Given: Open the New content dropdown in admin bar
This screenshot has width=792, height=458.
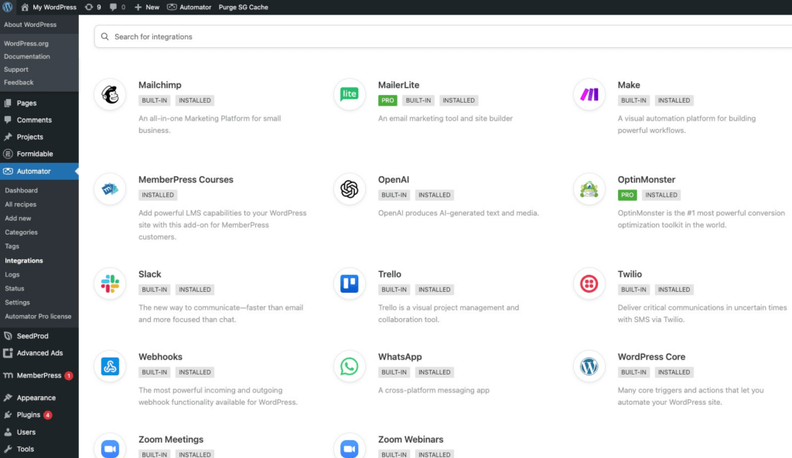Looking at the screenshot, I should click(x=147, y=7).
